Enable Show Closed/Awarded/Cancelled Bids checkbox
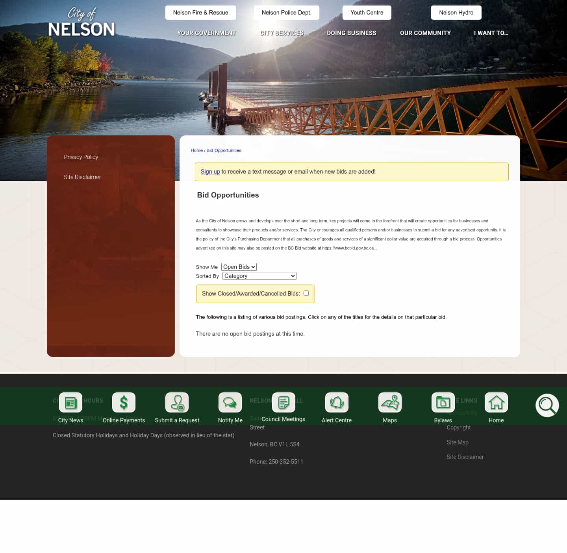Viewport: 567px width, 553px height. (306, 293)
